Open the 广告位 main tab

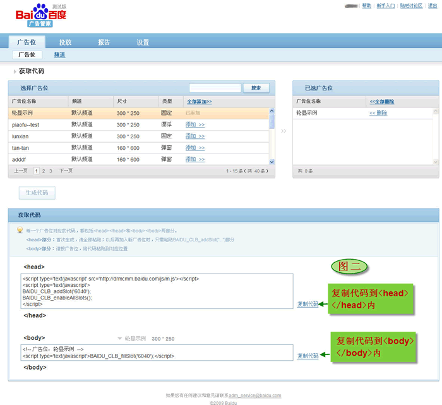coord(27,42)
